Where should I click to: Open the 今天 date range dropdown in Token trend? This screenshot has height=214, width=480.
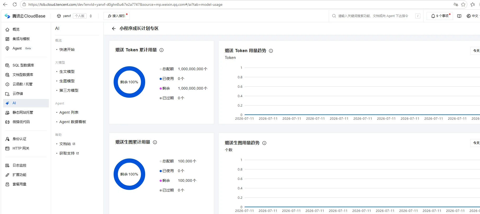[x=476, y=51]
